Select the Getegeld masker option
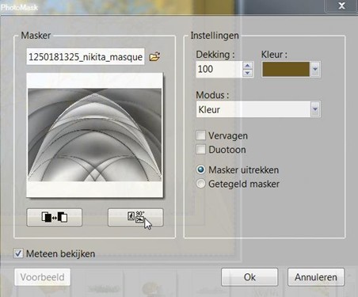This screenshot has width=358, height=297. [x=200, y=184]
